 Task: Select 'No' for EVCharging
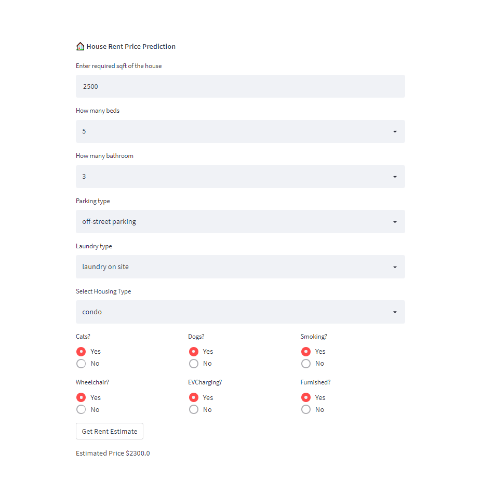click(193, 409)
